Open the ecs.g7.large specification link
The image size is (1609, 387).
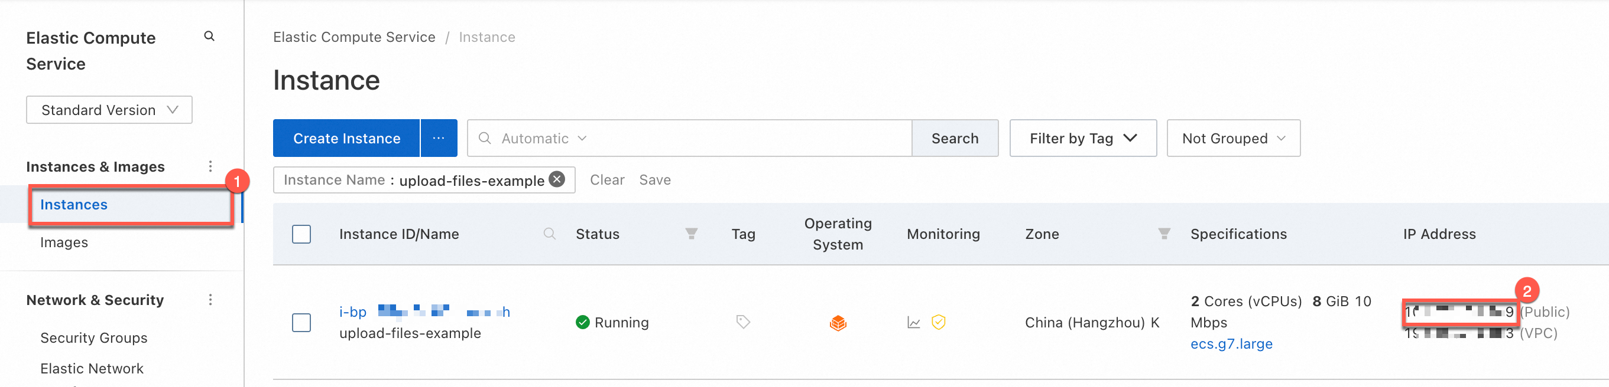(1231, 344)
